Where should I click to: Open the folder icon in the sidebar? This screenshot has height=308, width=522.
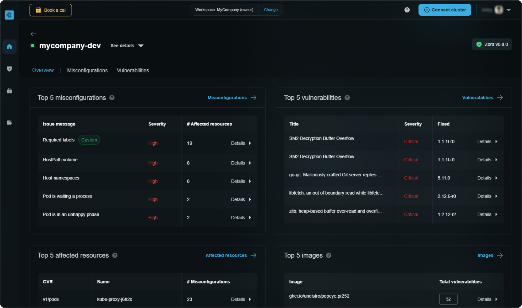coord(9,122)
